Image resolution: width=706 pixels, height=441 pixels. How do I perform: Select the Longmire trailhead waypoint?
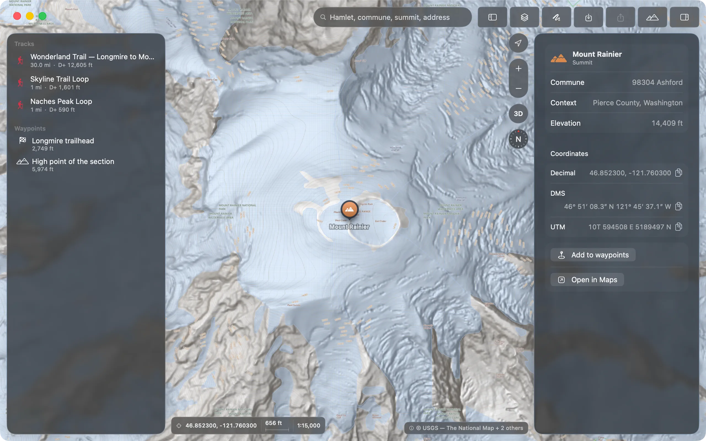[x=86, y=144]
